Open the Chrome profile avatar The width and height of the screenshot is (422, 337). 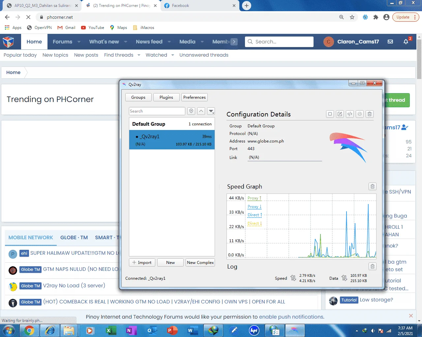click(386, 17)
